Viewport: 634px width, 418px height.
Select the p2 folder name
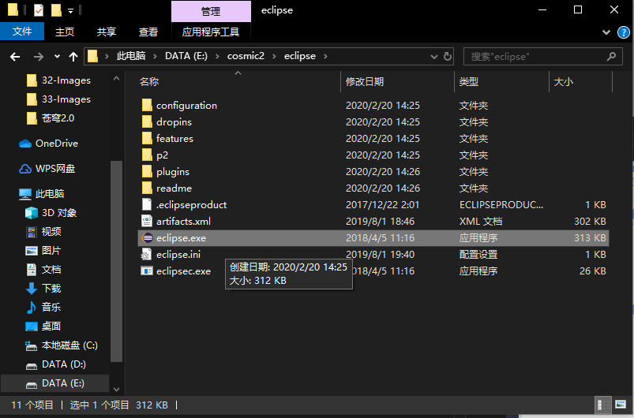pyautogui.click(x=162, y=155)
